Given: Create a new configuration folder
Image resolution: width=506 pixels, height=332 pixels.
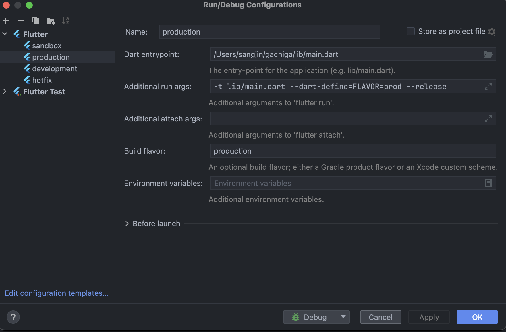Looking at the screenshot, I should (x=51, y=21).
